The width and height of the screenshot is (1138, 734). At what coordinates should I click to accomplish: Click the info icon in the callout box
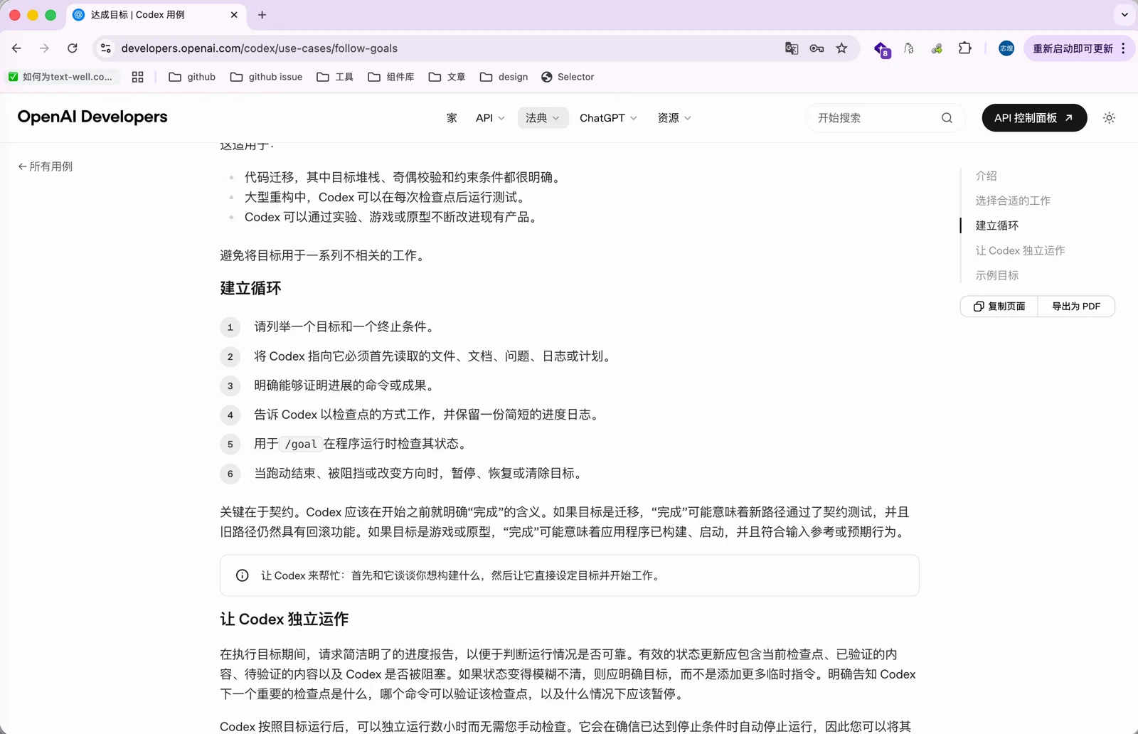pos(243,575)
